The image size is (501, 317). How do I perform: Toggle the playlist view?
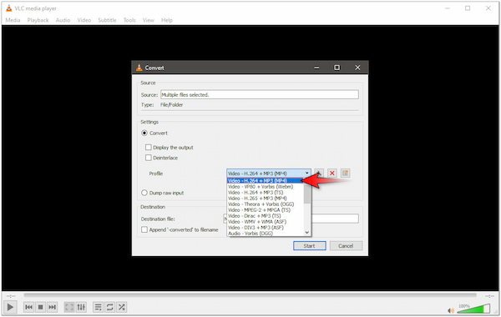pos(98,307)
